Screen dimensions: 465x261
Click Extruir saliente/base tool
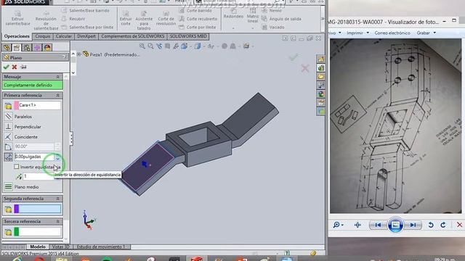pyautogui.click(x=17, y=18)
